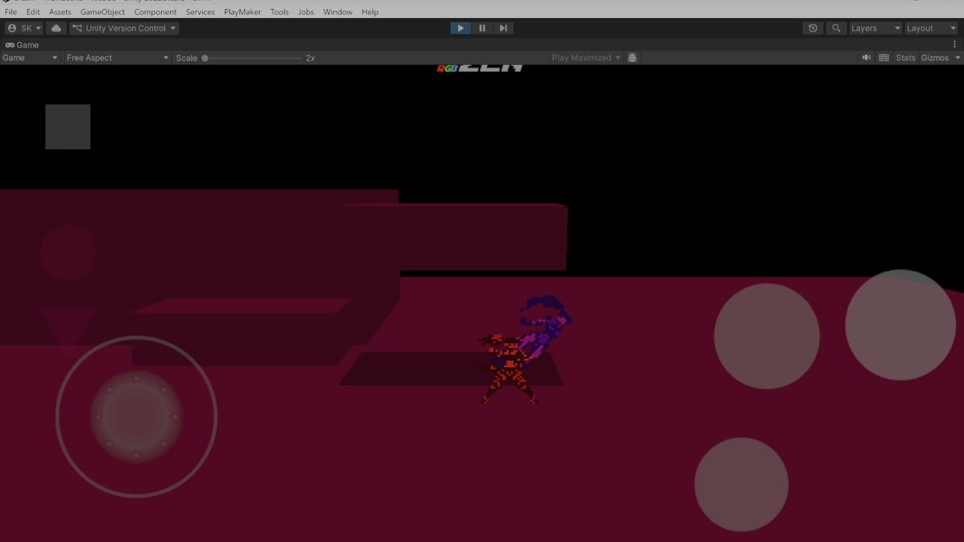Viewport: 964px width, 542px height.
Task: Open the Help menu
Action: coord(370,12)
